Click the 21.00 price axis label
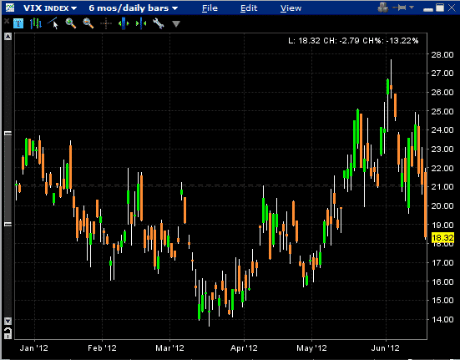Image resolution: width=460 pixels, height=360 pixels. click(442, 186)
